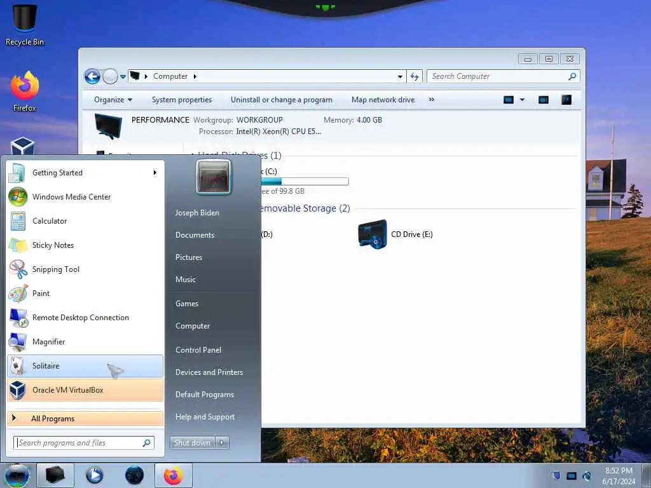The width and height of the screenshot is (651, 488).
Task: Open Documents from the Start menu
Action: 195,235
